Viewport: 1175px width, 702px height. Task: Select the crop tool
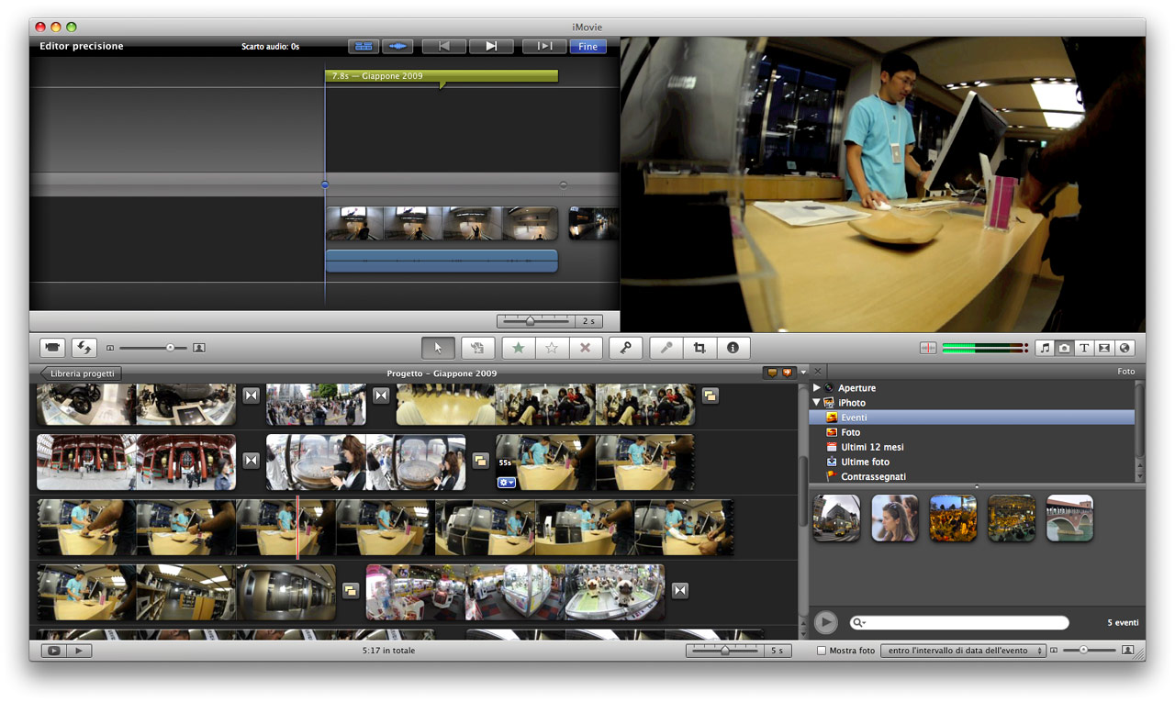(699, 348)
